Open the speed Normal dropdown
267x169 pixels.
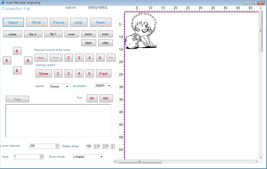click(x=59, y=86)
